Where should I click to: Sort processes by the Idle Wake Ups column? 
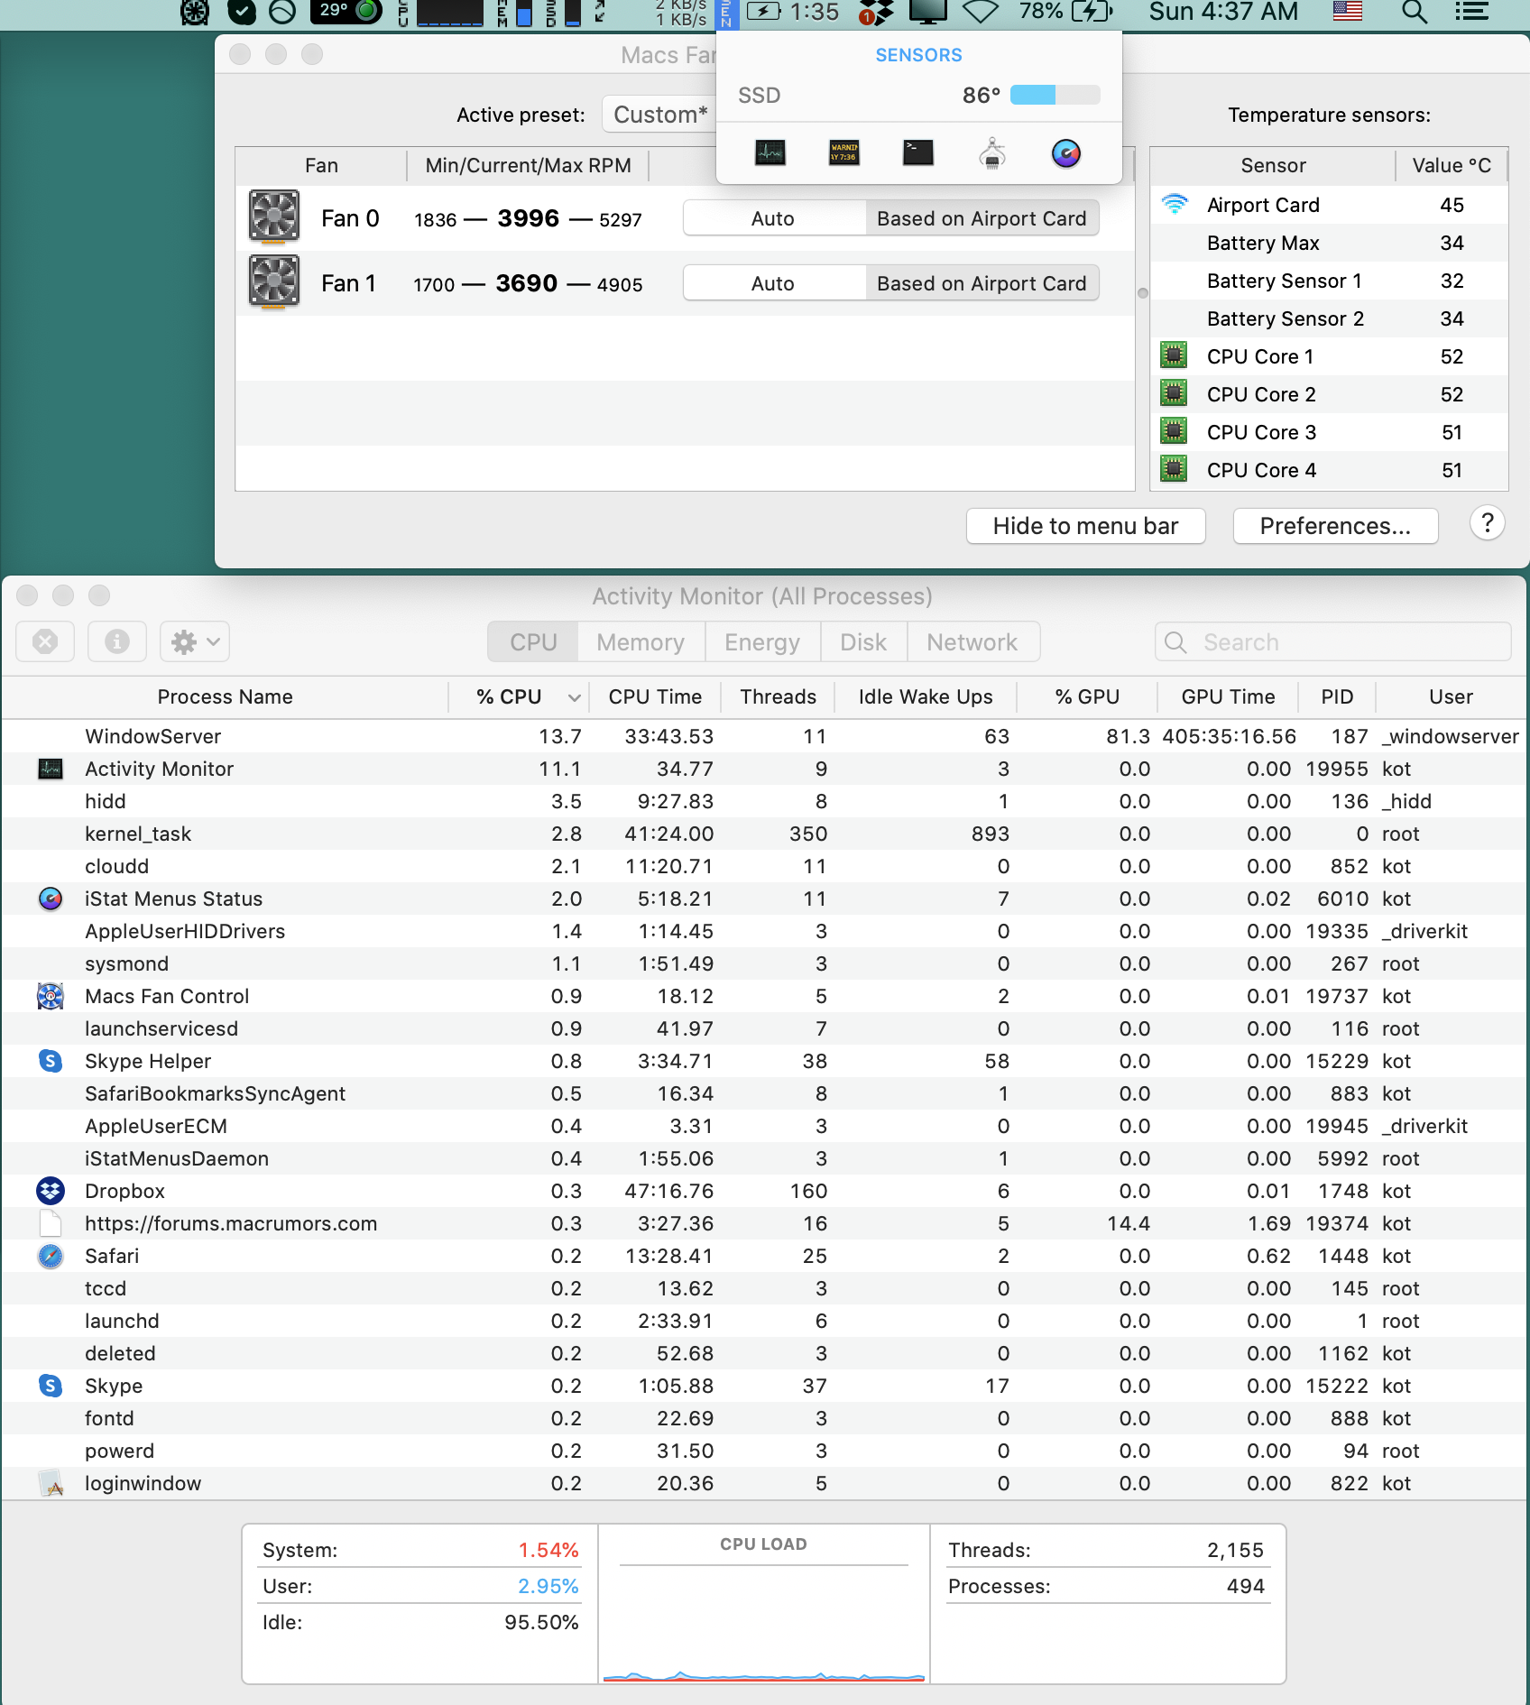coord(926,696)
